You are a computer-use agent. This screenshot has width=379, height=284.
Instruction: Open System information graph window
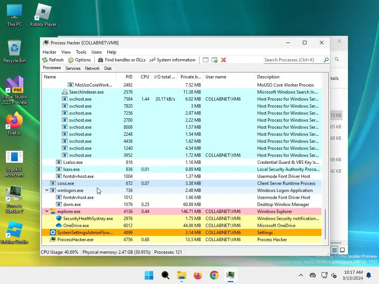[172, 60]
